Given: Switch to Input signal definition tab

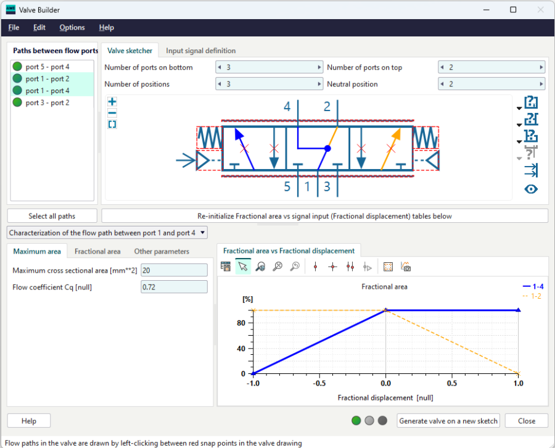Looking at the screenshot, I should click(x=200, y=51).
